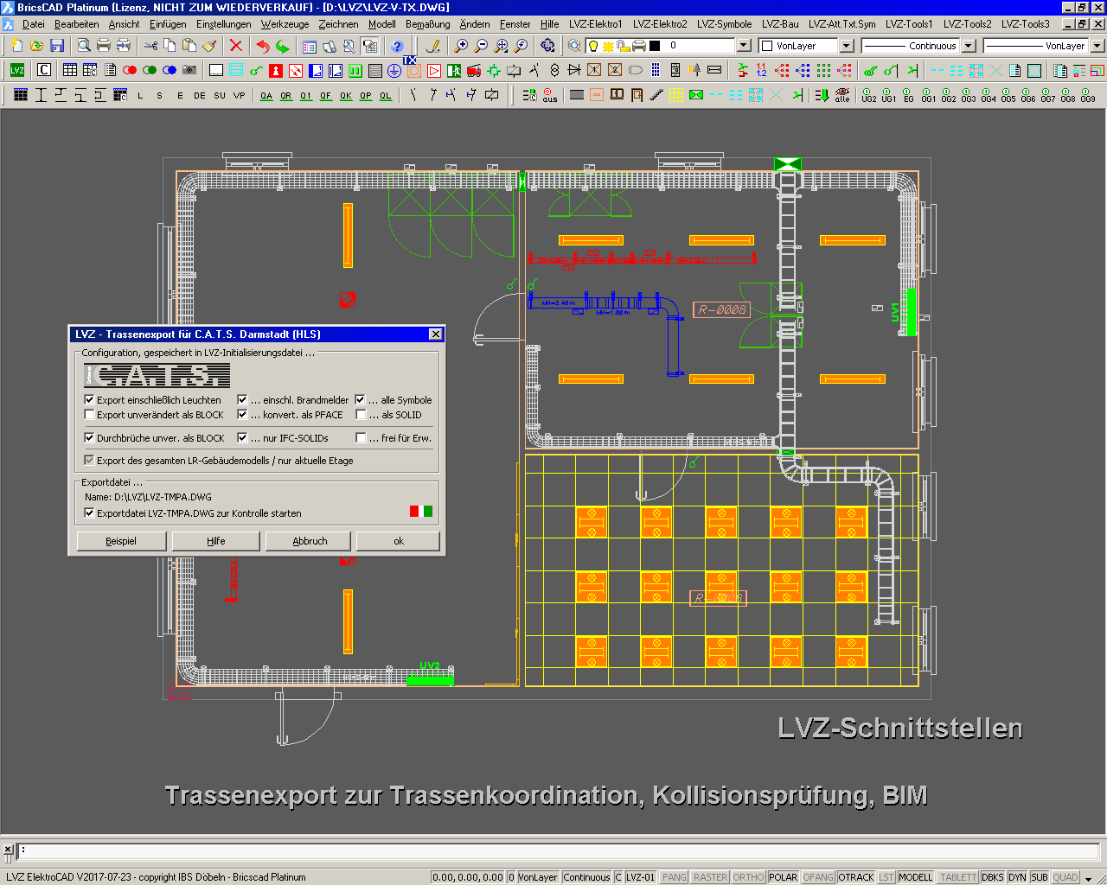Screen dimensions: 1107x885
Task: Toggle OTRACK in the status bar
Action: pos(856,877)
